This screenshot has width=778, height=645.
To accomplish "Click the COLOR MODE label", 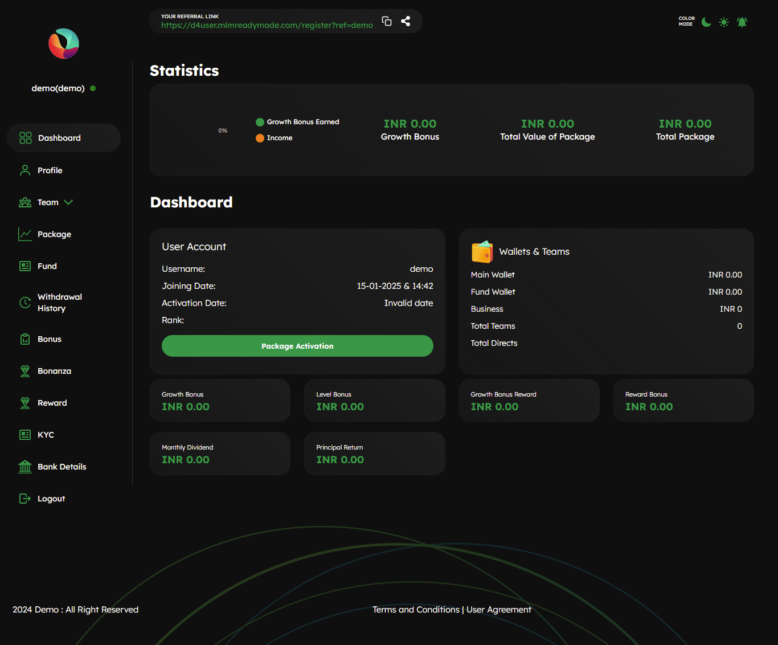I will click(686, 21).
